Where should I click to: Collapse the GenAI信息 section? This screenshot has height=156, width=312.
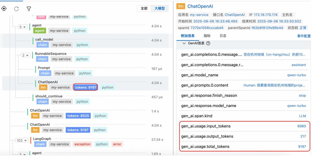[x=184, y=43]
